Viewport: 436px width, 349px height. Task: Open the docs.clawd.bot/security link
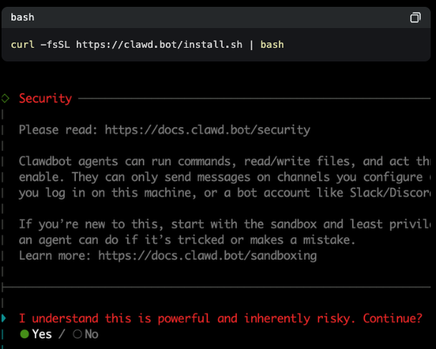pos(207,130)
